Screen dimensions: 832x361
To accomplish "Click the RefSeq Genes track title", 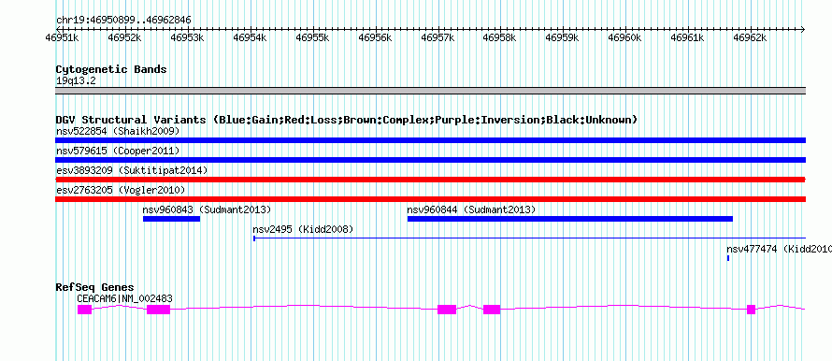I will (94, 288).
